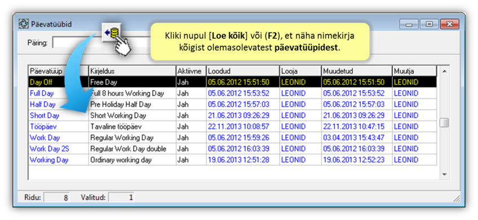The image size is (478, 220).
Task: Click the Valitud count field showing 1
Action: 121,197
